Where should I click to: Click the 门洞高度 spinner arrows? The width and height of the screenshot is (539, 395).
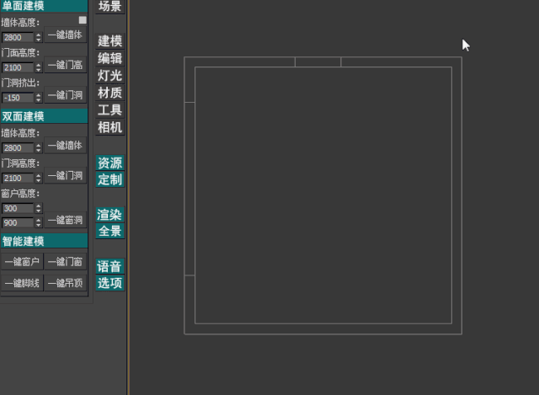click(39, 178)
